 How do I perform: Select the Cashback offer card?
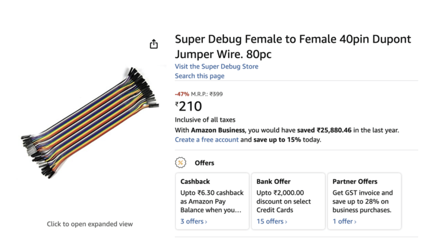(x=212, y=201)
